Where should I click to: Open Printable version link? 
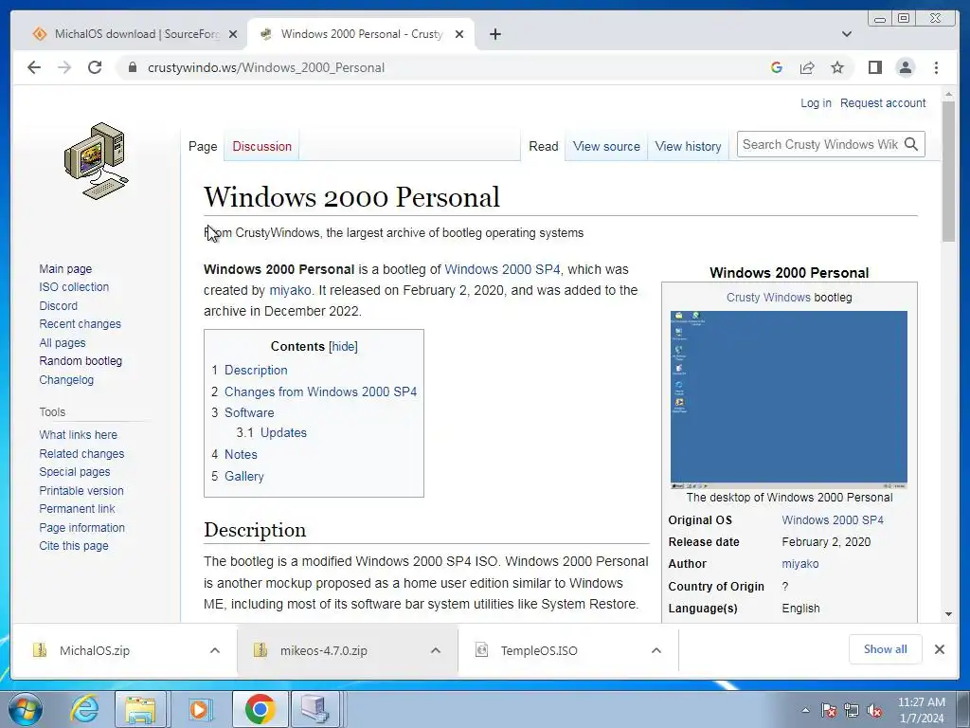pos(81,490)
